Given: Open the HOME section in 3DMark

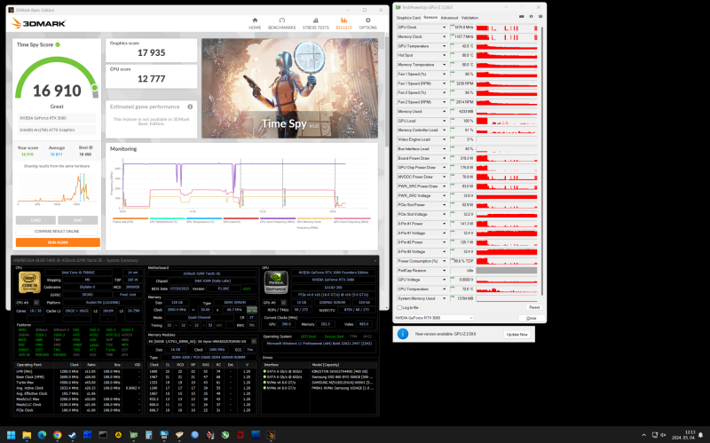Looking at the screenshot, I should 255,24.
